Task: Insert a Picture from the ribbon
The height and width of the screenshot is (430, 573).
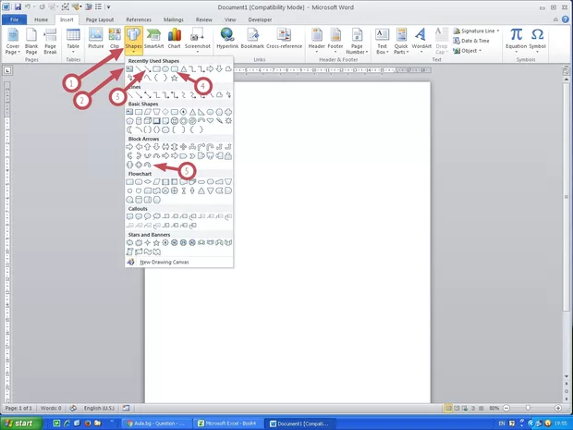Action: coord(96,39)
